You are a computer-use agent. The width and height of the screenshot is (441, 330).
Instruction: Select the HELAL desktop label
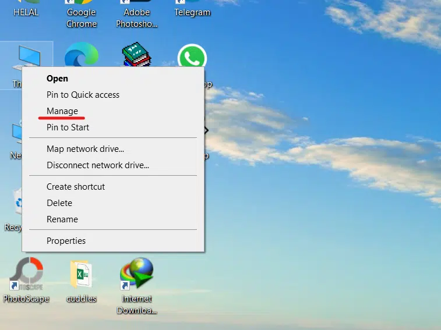[x=26, y=12]
